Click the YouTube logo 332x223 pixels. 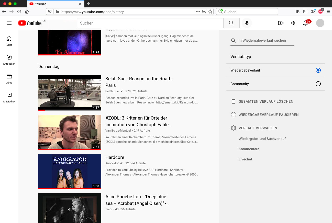[x=30, y=23]
